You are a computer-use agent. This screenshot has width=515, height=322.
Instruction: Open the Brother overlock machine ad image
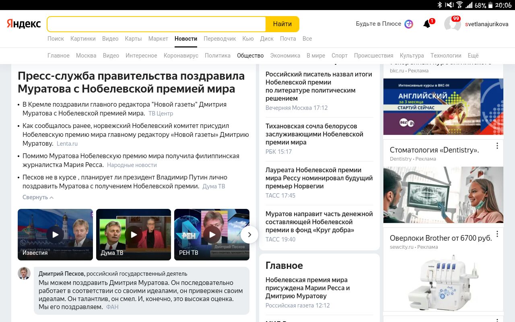click(443, 283)
